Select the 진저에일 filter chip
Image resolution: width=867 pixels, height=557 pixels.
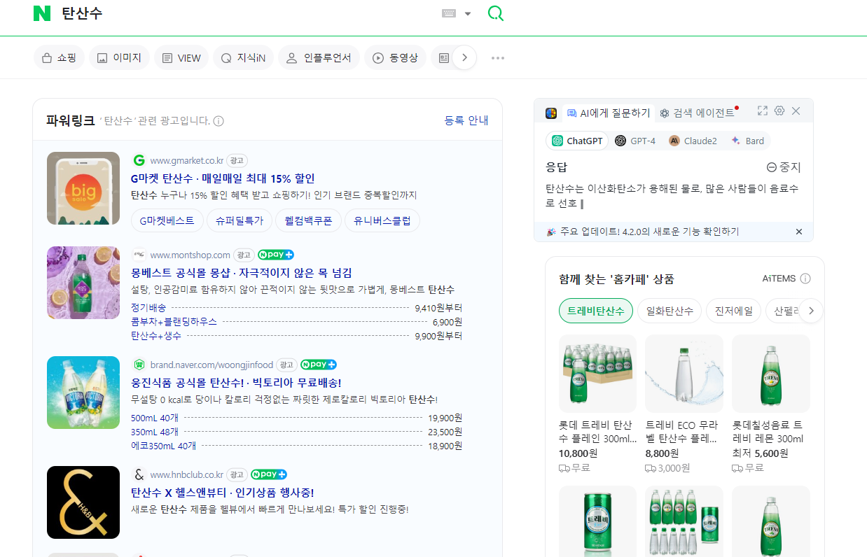pyautogui.click(x=733, y=311)
